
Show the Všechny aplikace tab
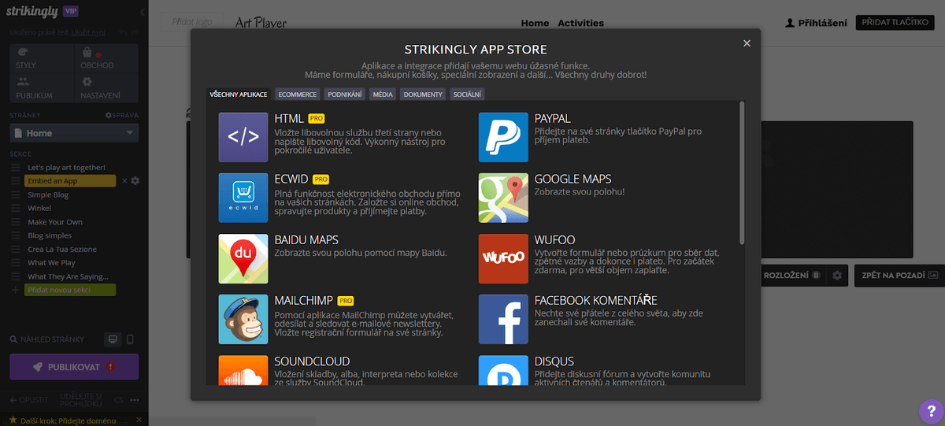click(238, 94)
